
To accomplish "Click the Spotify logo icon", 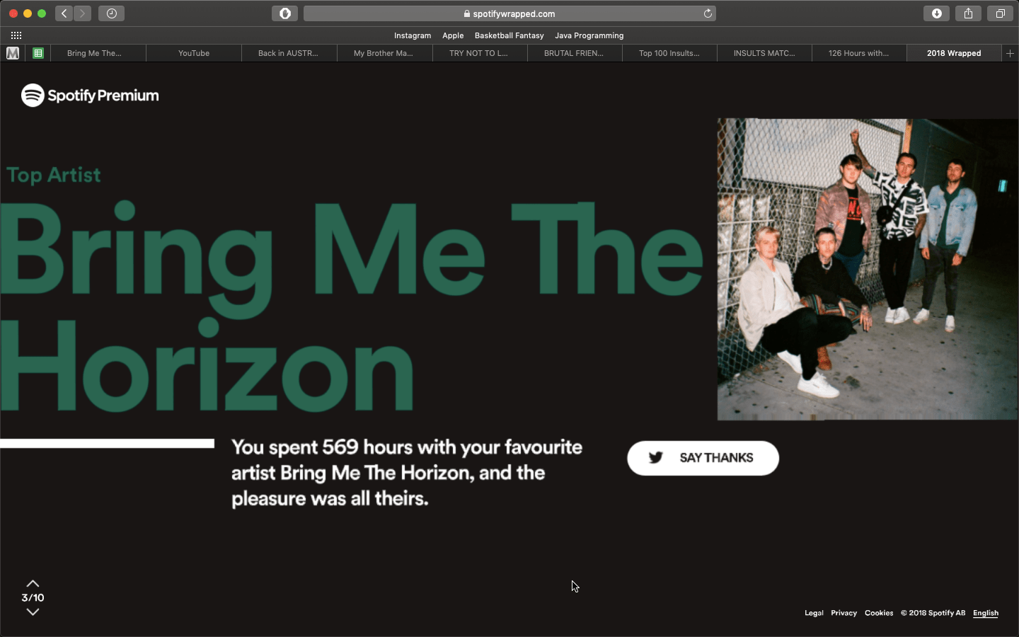I will click(32, 95).
